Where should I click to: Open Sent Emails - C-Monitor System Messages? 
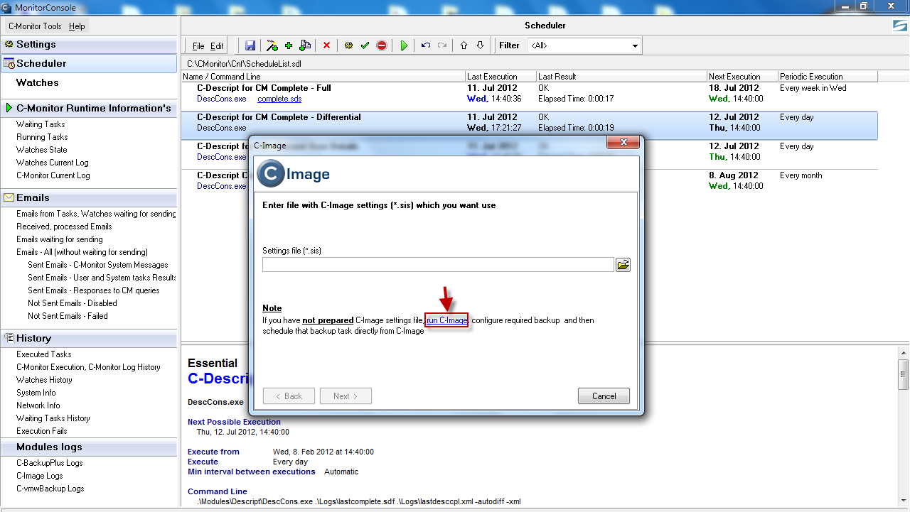[98, 265]
